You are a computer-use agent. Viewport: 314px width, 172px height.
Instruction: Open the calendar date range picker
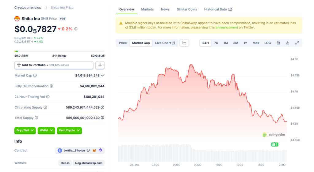[278, 43]
